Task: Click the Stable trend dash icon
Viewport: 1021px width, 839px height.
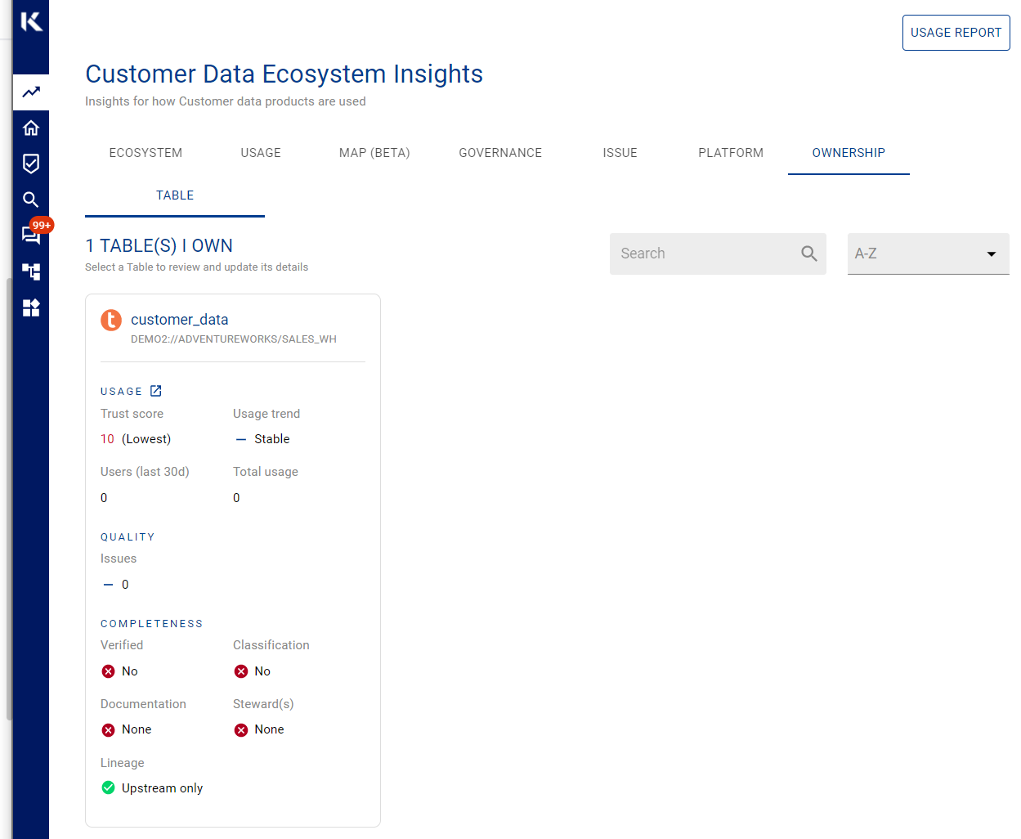Action: pos(241,439)
